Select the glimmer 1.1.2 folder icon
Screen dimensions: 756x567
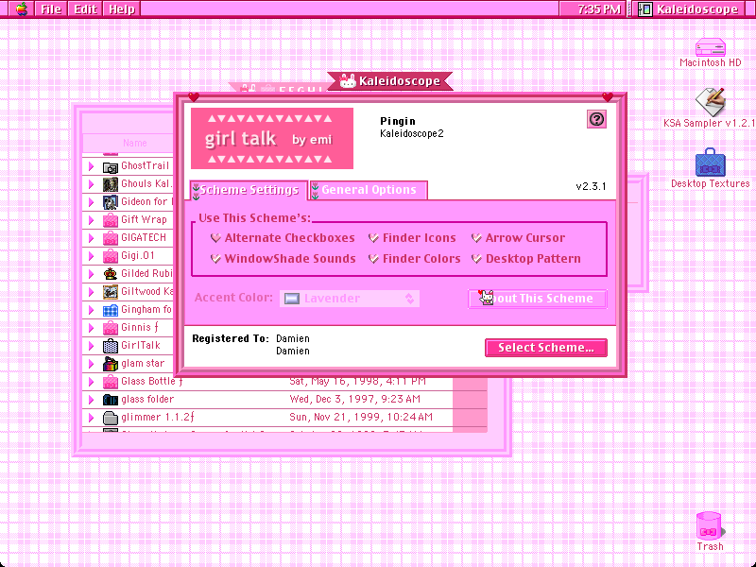111,418
